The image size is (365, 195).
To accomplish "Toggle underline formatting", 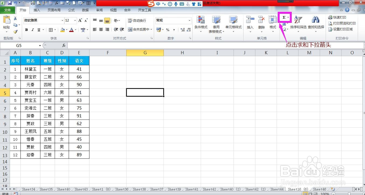I will [39, 30].
